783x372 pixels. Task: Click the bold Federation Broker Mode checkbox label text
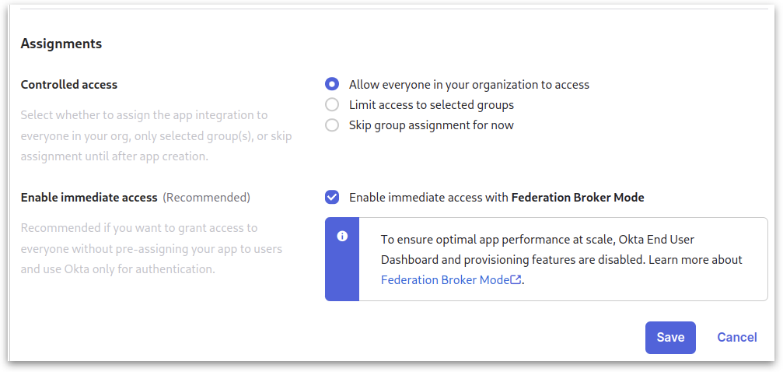(x=578, y=197)
